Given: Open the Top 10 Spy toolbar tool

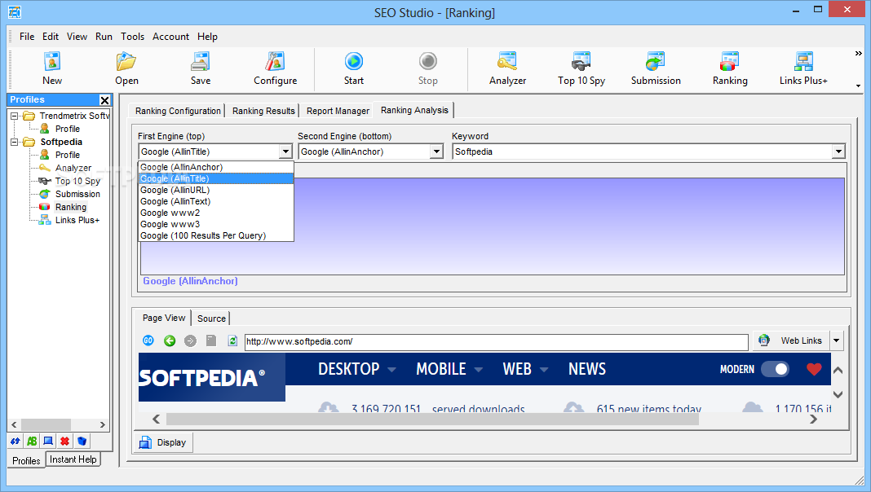Looking at the screenshot, I should (581, 68).
